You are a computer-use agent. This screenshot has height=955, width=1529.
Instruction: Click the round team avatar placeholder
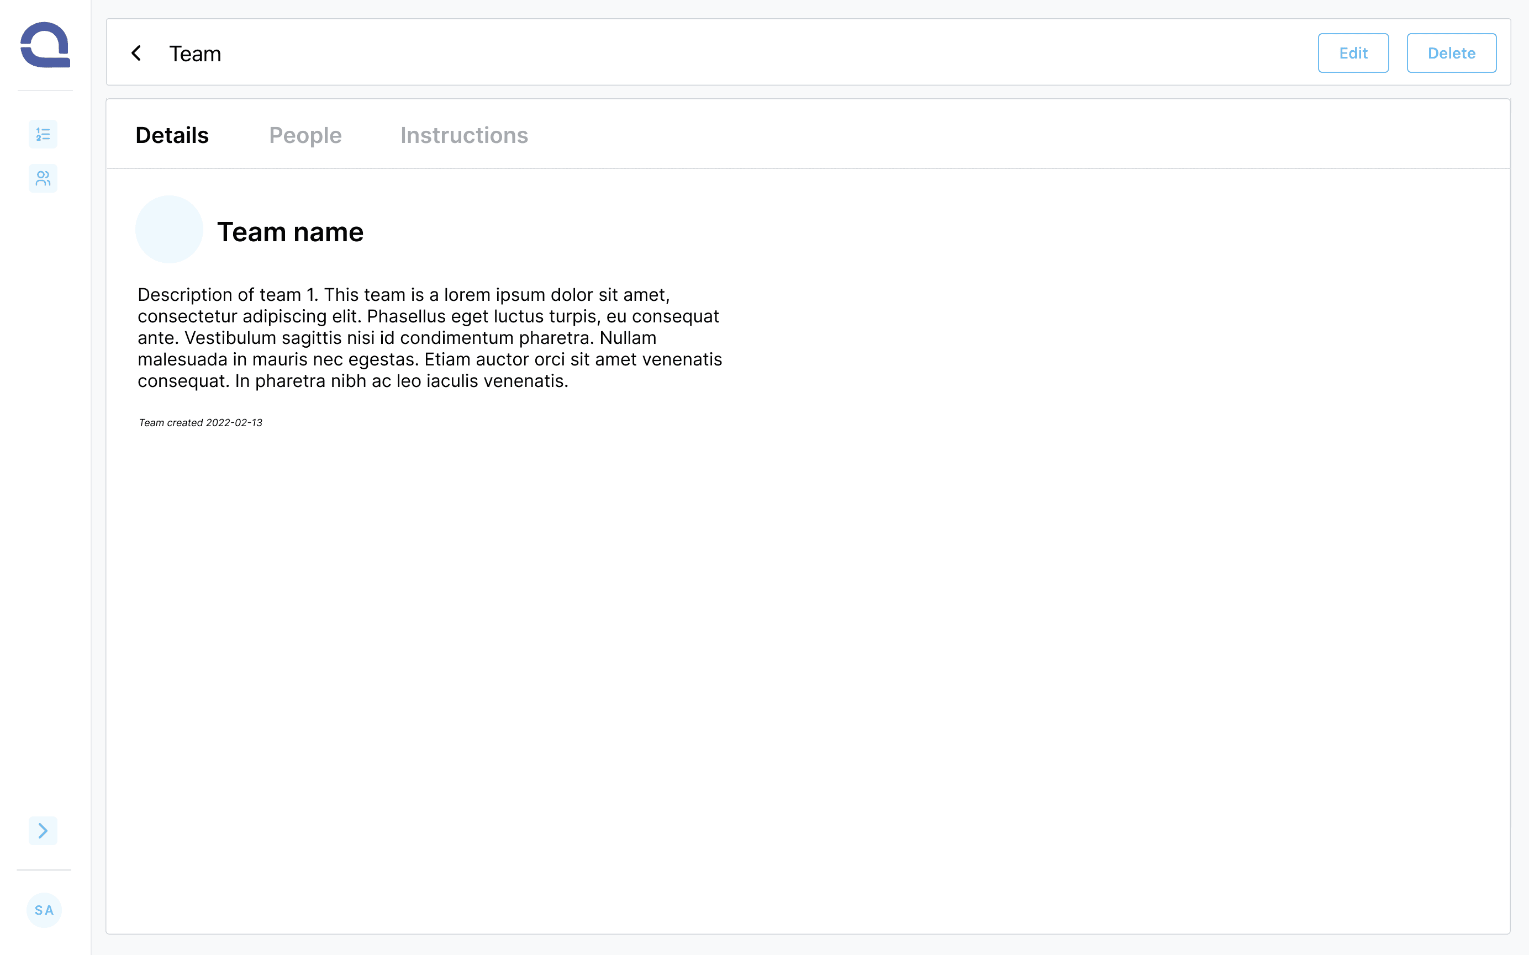pos(168,229)
